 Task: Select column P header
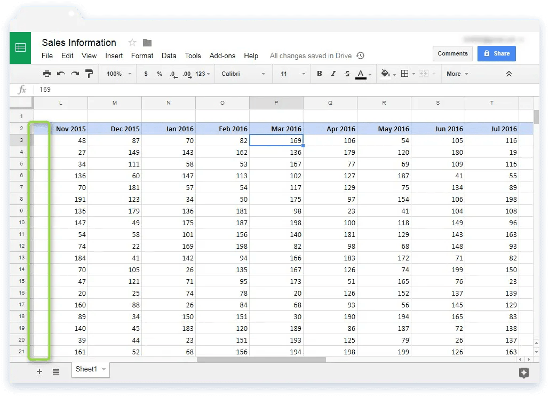click(x=276, y=103)
